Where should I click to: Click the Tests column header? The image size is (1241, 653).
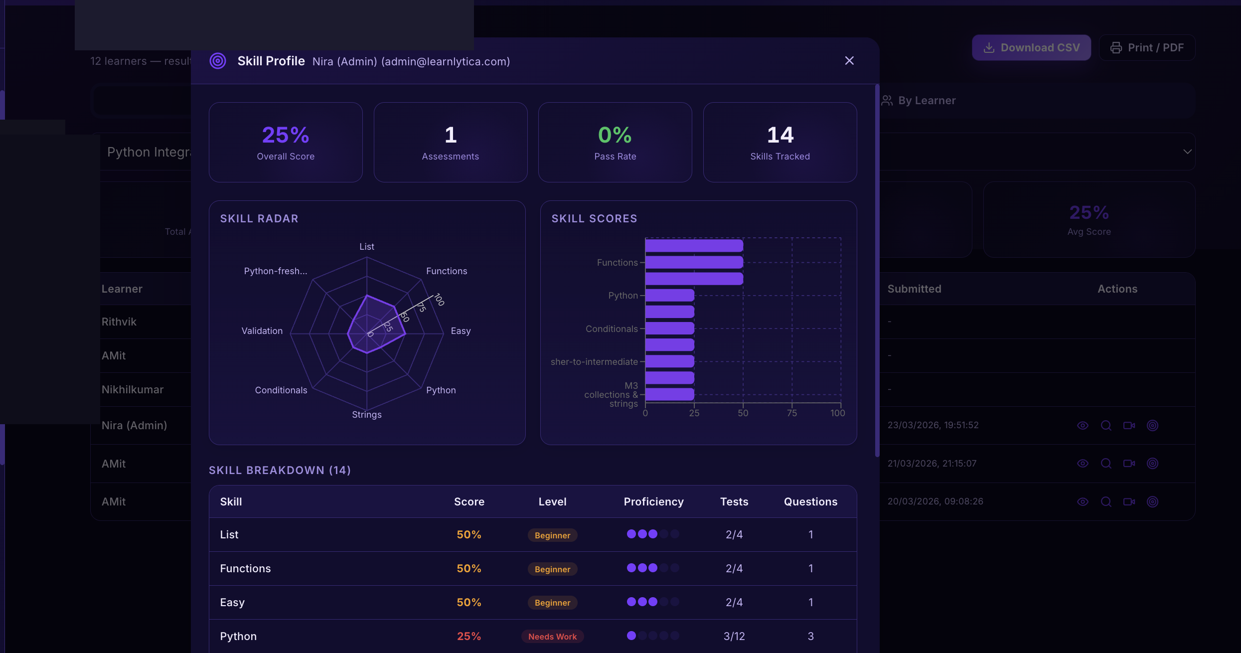(x=734, y=502)
